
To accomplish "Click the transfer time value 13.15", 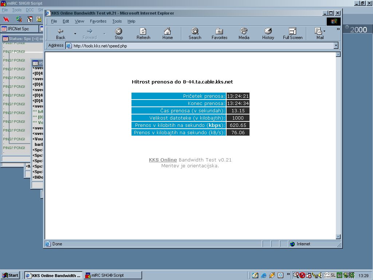I will (x=238, y=111).
